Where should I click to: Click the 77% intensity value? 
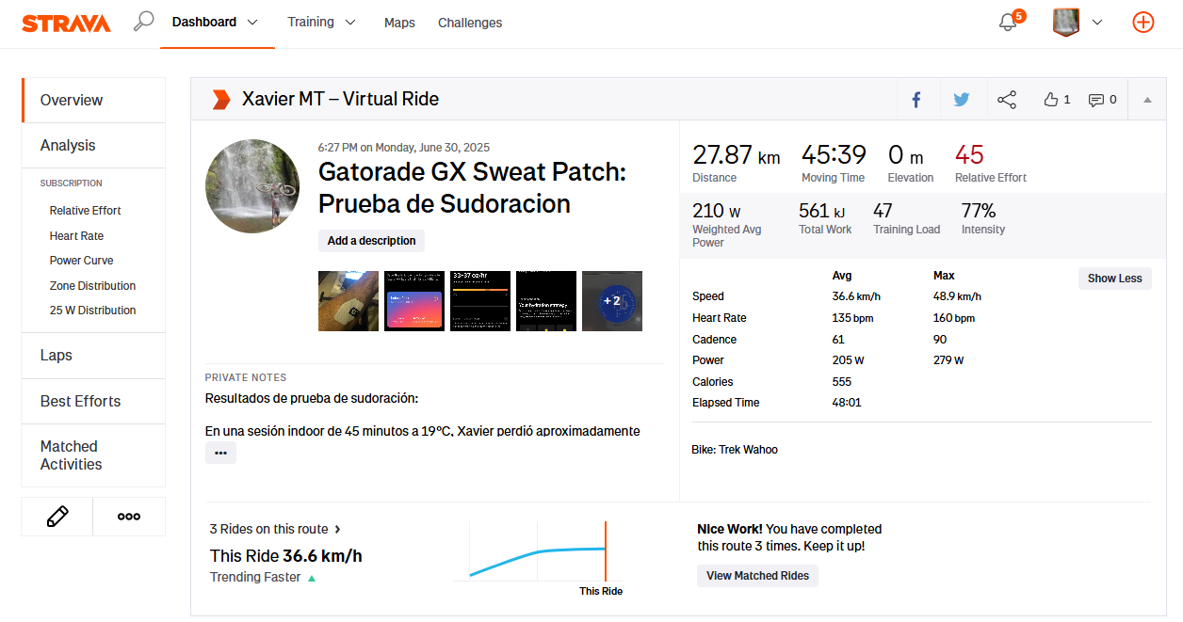[979, 211]
